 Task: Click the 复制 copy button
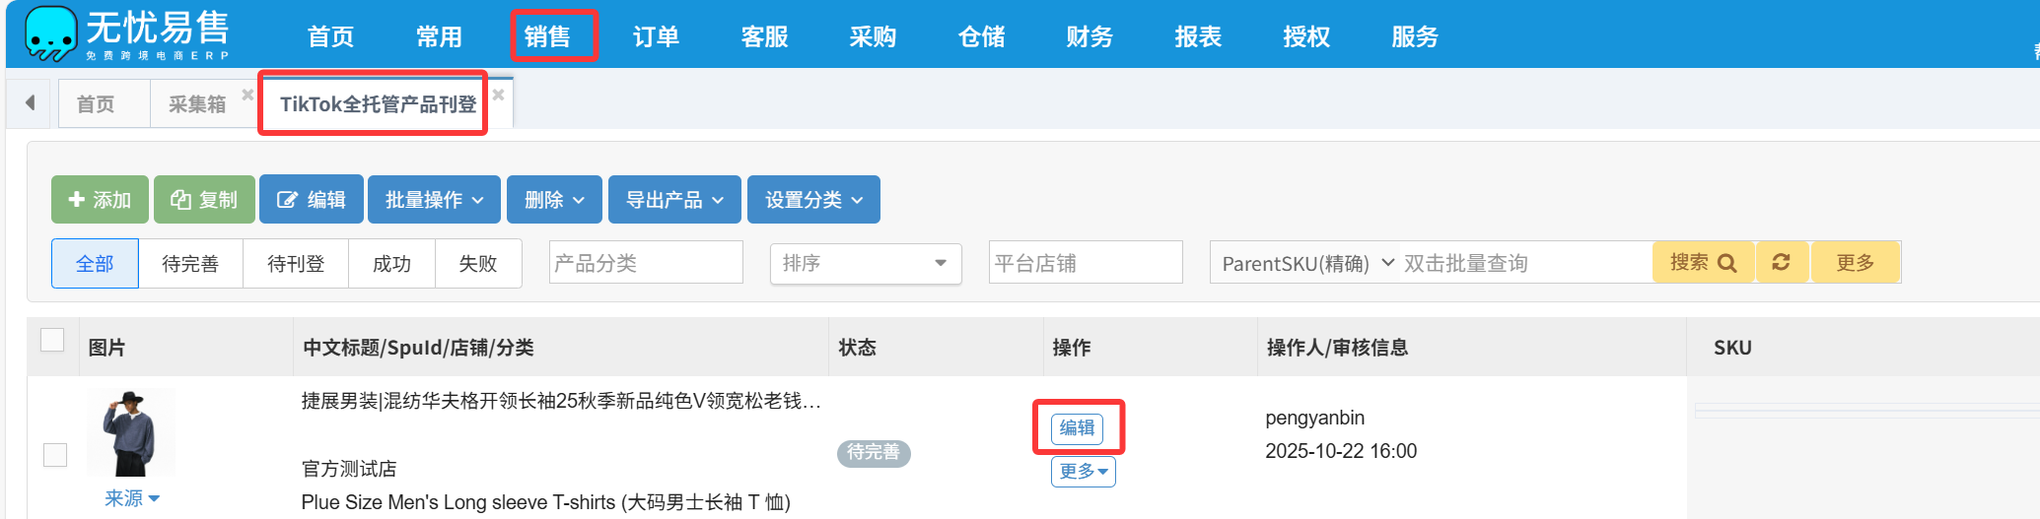(204, 200)
